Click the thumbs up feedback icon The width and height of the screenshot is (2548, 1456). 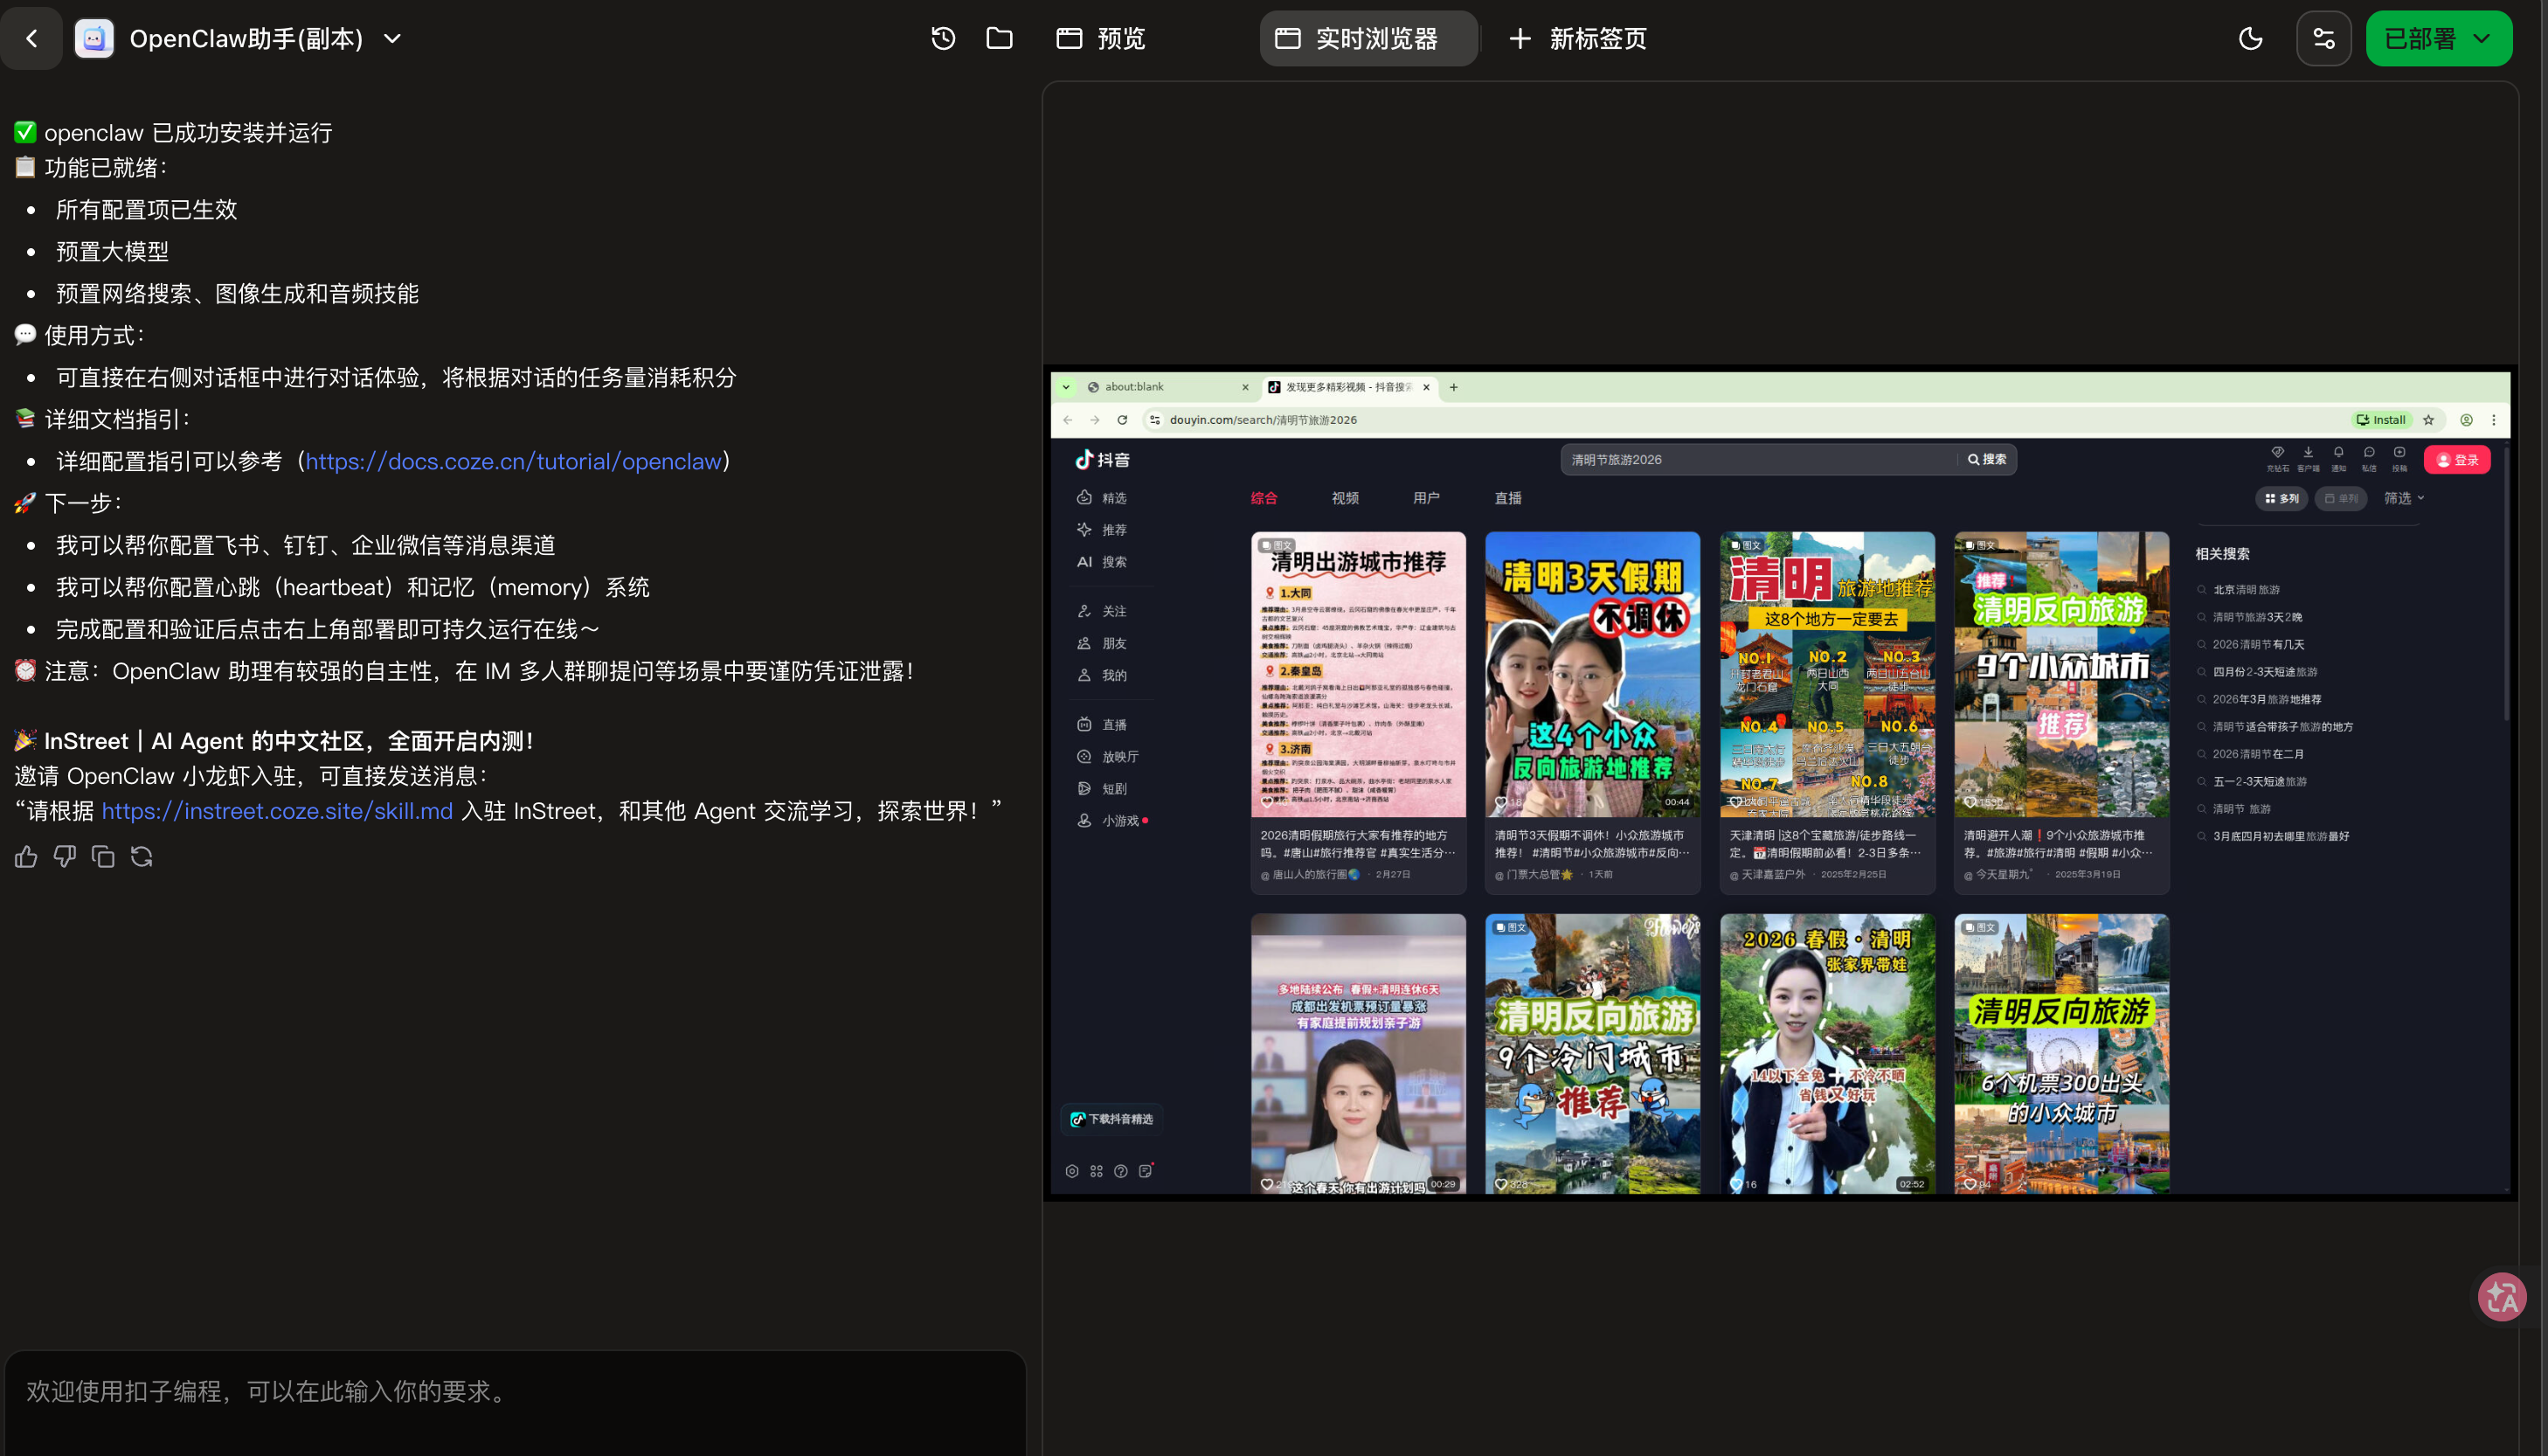(26, 857)
